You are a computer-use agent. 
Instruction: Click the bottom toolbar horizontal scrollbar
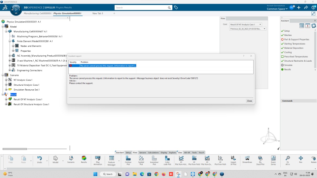[108, 168]
